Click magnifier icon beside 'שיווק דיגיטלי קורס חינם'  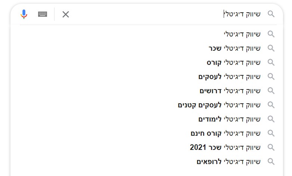271,133
